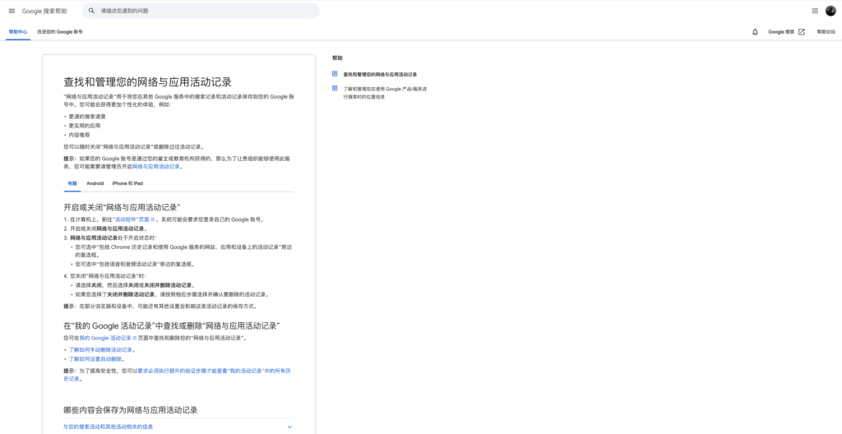Click heading 开启或关闭"网络与应用活动记录"
This screenshot has width=842, height=434.
coord(122,207)
